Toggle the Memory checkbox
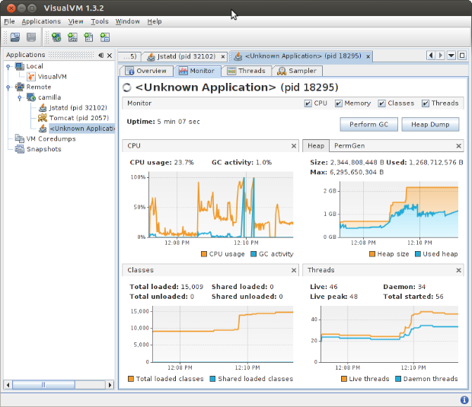 (337, 103)
